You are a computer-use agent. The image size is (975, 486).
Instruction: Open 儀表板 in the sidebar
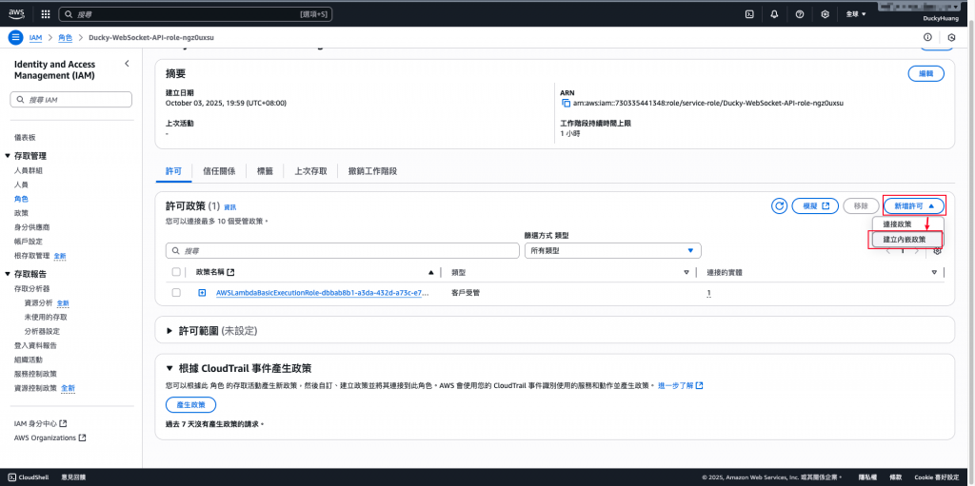tap(25, 137)
